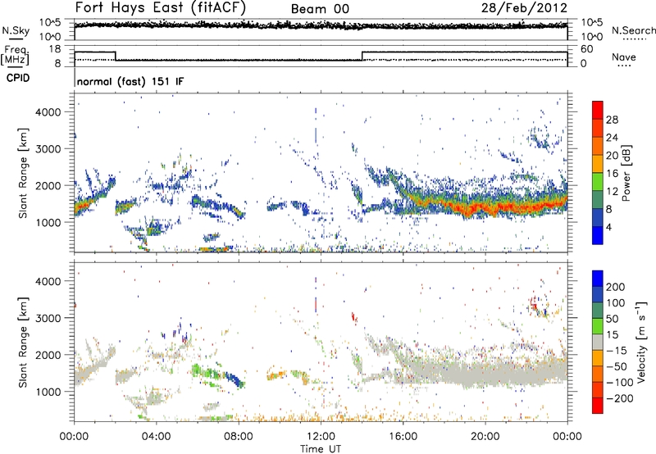Click the date '28/Feb/2012'
This screenshot has width=656, height=454.
(x=524, y=8)
